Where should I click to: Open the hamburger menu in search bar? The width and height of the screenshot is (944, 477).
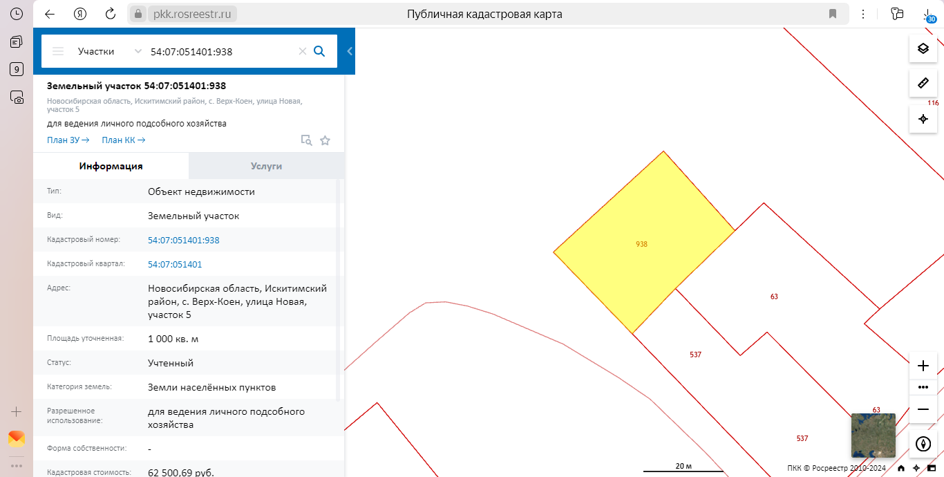click(x=58, y=51)
